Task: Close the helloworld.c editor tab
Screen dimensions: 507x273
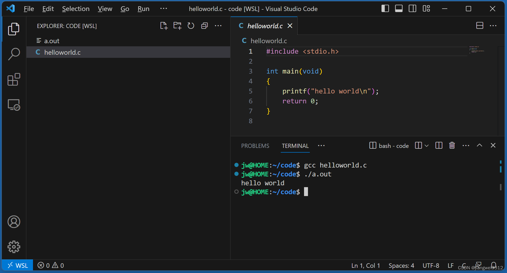Action: tap(290, 26)
